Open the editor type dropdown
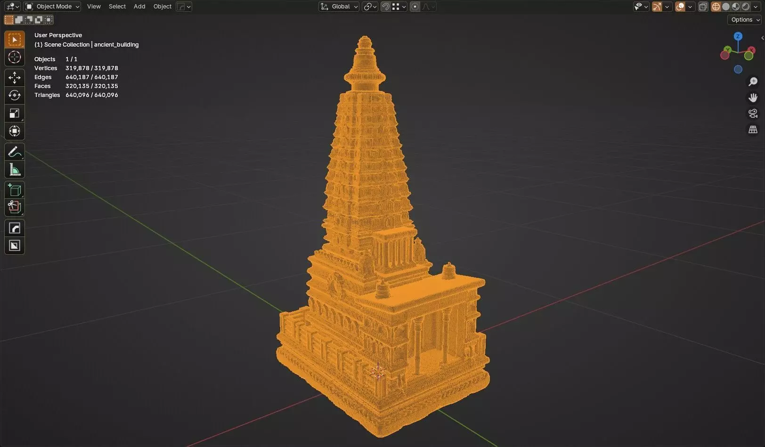 point(12,7)
